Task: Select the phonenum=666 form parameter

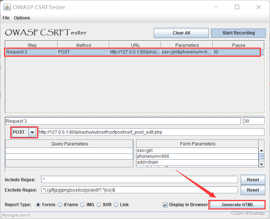Action: (x=197, y=156)
